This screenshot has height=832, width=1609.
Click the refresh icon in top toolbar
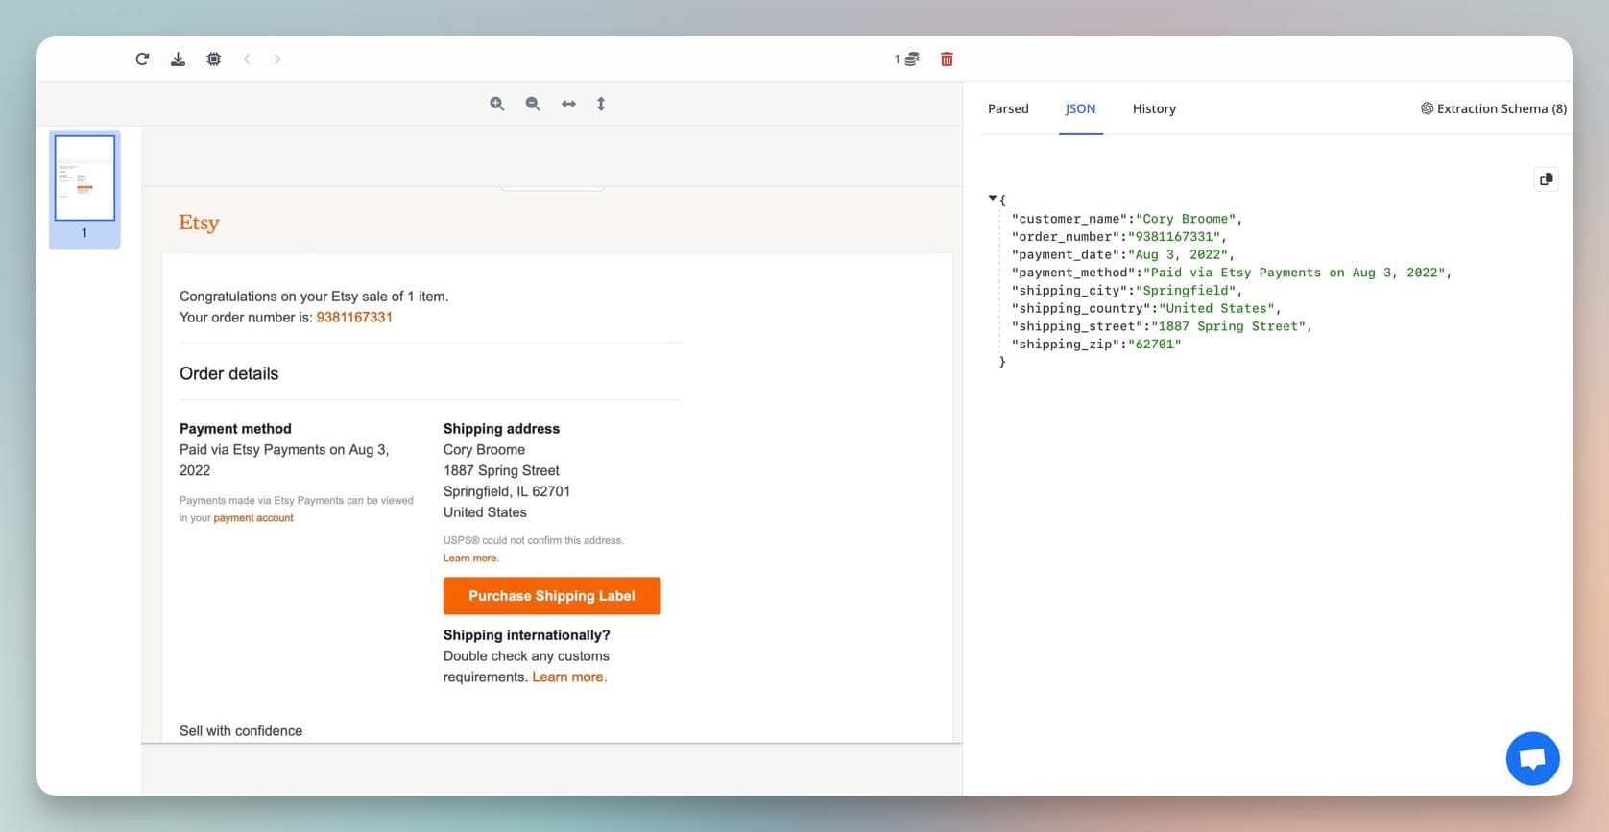[x=142, y=59]
